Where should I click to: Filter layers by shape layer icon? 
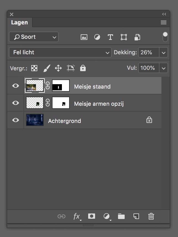[124, 37]
